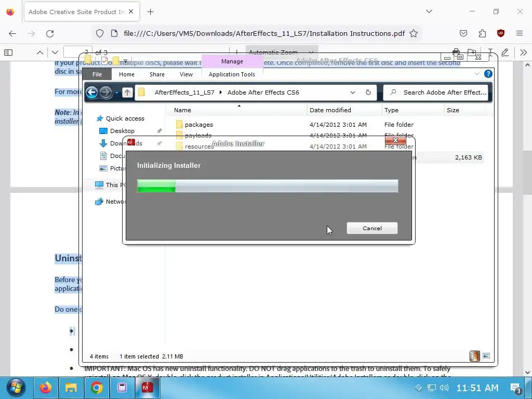Screen dimensions: 532x399
Task: Go back in Firefox
Action: pos(12,33)
